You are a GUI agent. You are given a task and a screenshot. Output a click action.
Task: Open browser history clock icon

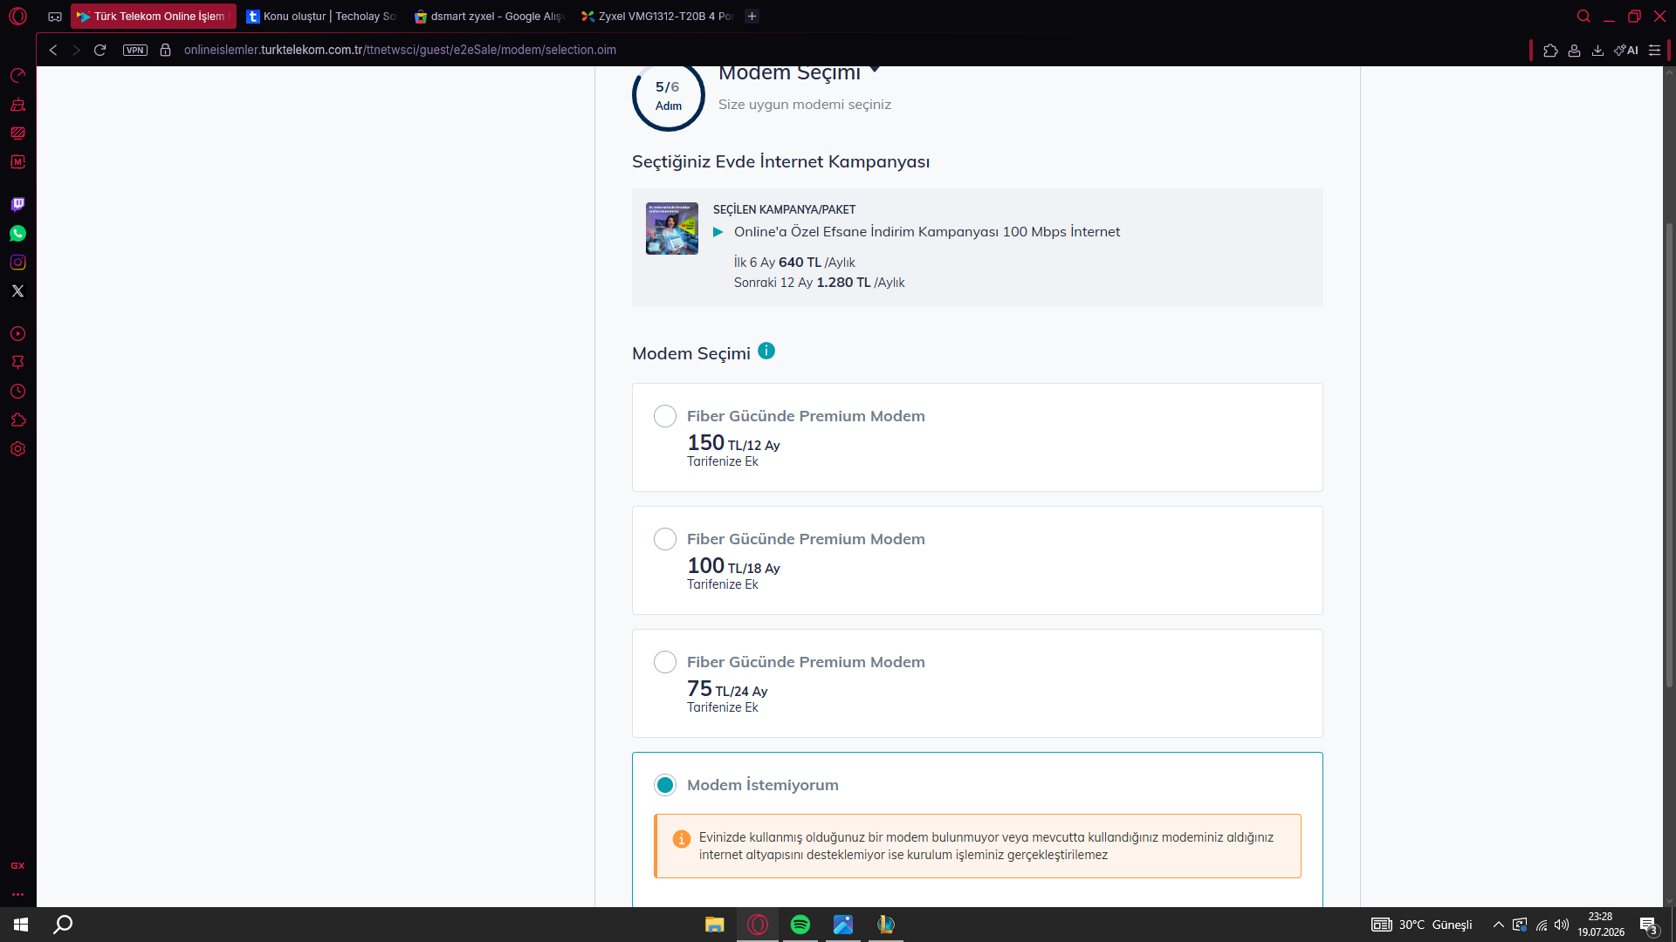tap(17, 392)
